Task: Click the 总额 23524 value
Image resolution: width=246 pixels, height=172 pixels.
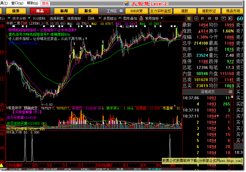Action: point(202,56)
